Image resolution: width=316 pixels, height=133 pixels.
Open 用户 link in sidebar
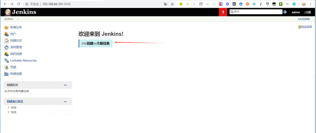[x=13, y=34]
